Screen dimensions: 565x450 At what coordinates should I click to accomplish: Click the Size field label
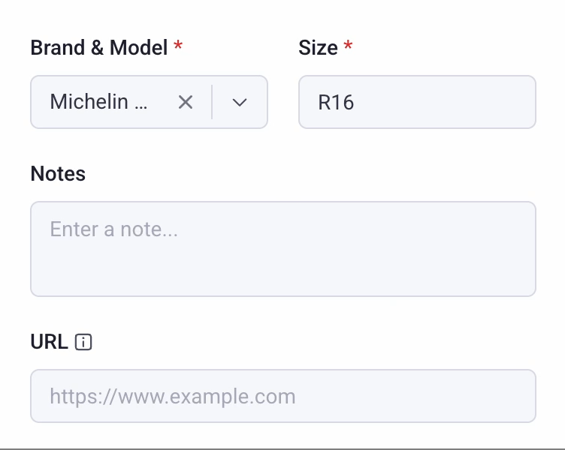click(318, 47)
